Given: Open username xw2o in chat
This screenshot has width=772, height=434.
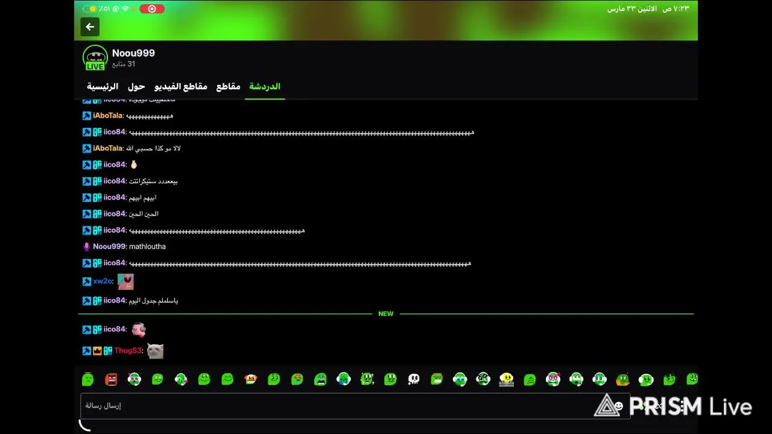Looking at the screenshot, I should pos(103,281).
